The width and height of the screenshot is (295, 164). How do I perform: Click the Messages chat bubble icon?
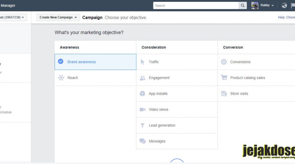(143, 141)
